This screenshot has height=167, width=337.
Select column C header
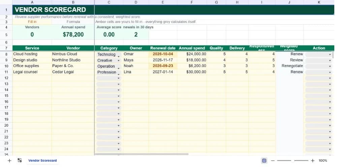[x=109, y=2]
